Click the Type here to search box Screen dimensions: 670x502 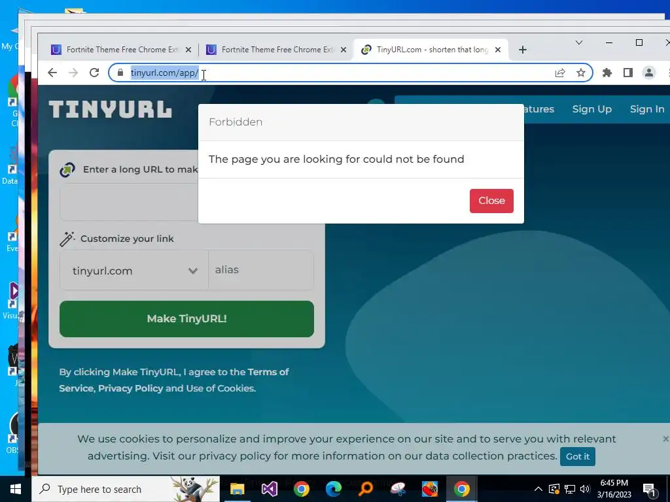pos(126,489)
